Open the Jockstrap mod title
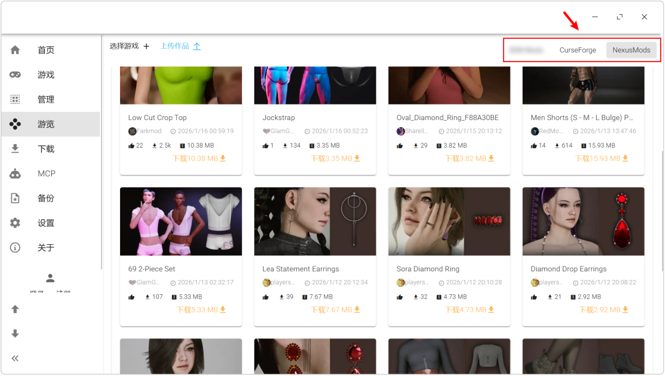The image size is (665, 376). pos(279,118)
